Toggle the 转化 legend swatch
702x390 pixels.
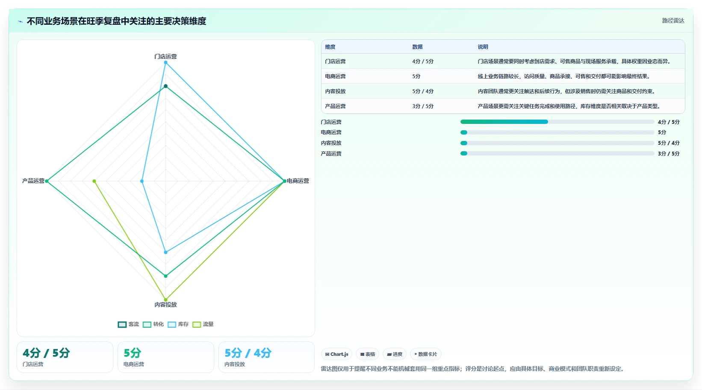coord(147,325)
